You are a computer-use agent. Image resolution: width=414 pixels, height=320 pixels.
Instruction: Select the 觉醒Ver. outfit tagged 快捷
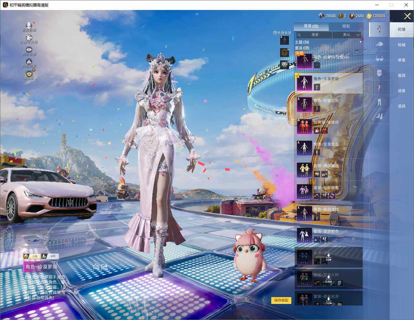point(329,61)
